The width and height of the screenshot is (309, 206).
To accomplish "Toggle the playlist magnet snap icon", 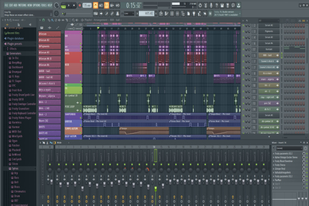I will pos(44,20).
